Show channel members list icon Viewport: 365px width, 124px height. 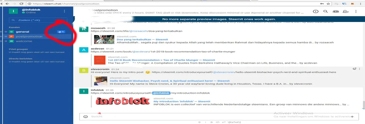(336, 11)
